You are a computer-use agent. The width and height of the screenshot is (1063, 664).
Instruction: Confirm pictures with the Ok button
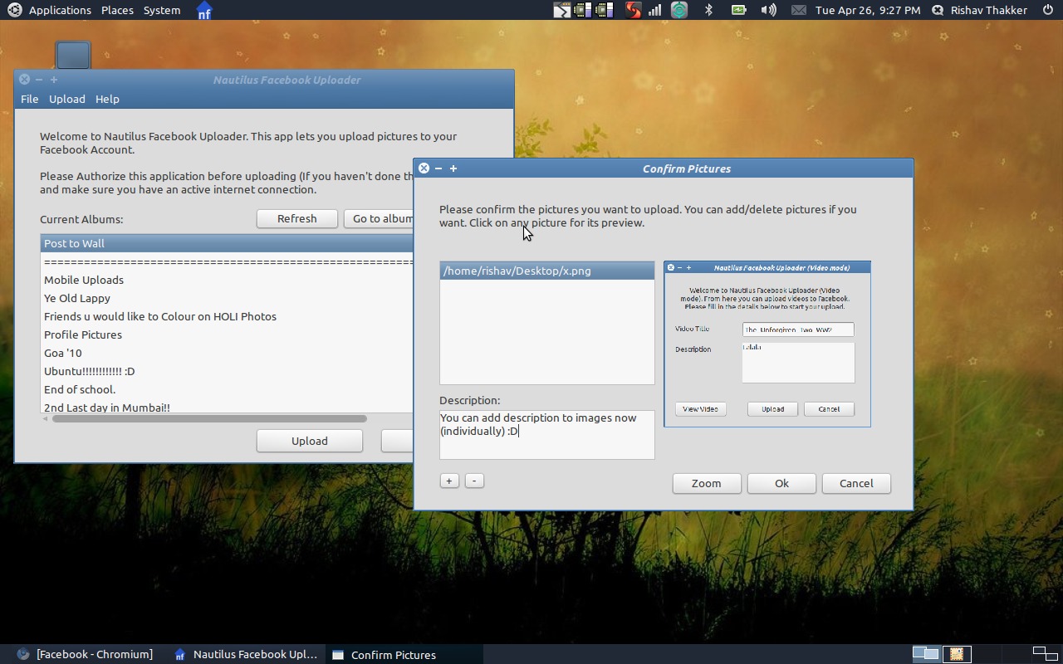781,483
